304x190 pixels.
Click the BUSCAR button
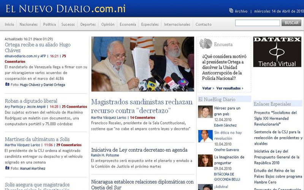pyautogui.click(x=291, y=23)
